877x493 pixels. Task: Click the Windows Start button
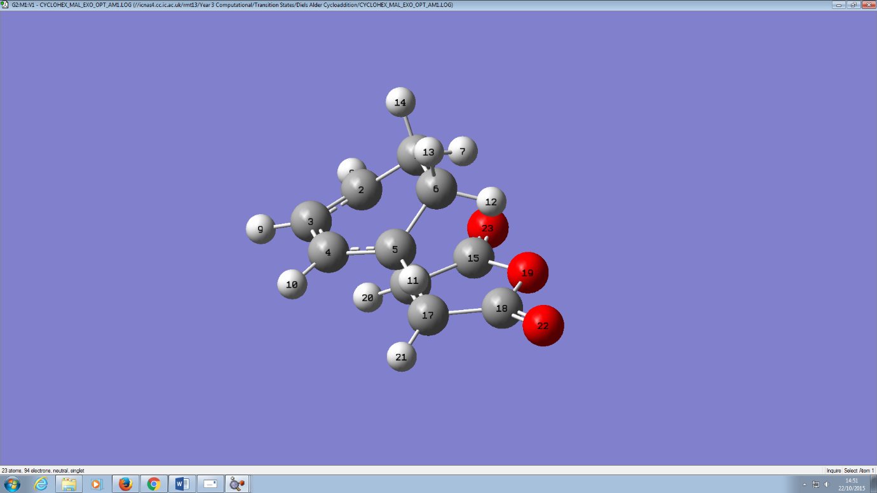click(x=11, y=484)
